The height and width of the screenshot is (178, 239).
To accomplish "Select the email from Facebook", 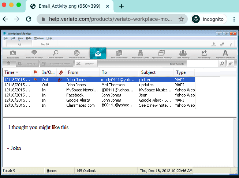I will [x=99, y=95].
